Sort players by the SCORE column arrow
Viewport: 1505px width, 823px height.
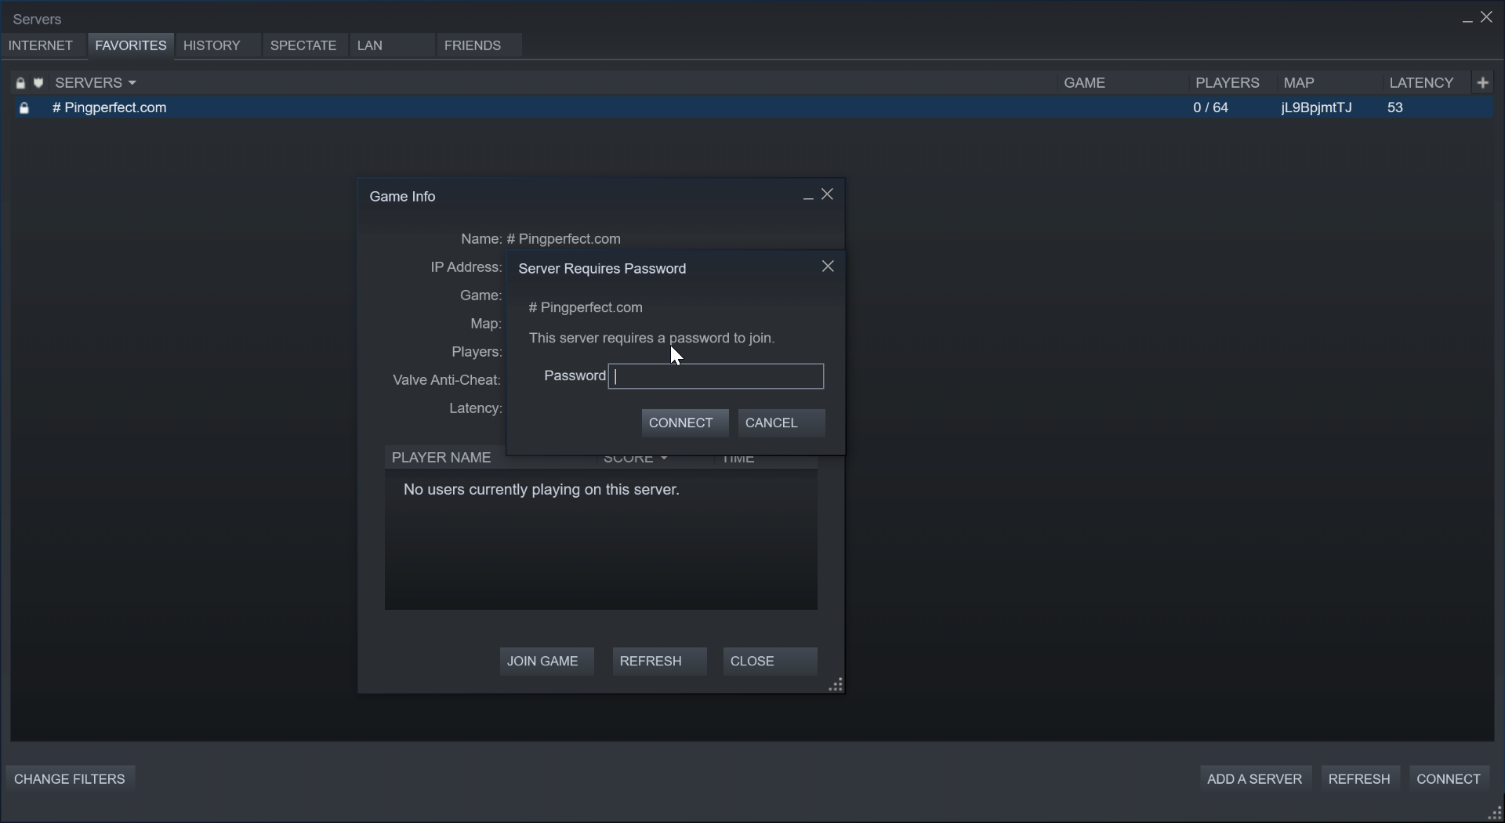[x=663, y=459]
